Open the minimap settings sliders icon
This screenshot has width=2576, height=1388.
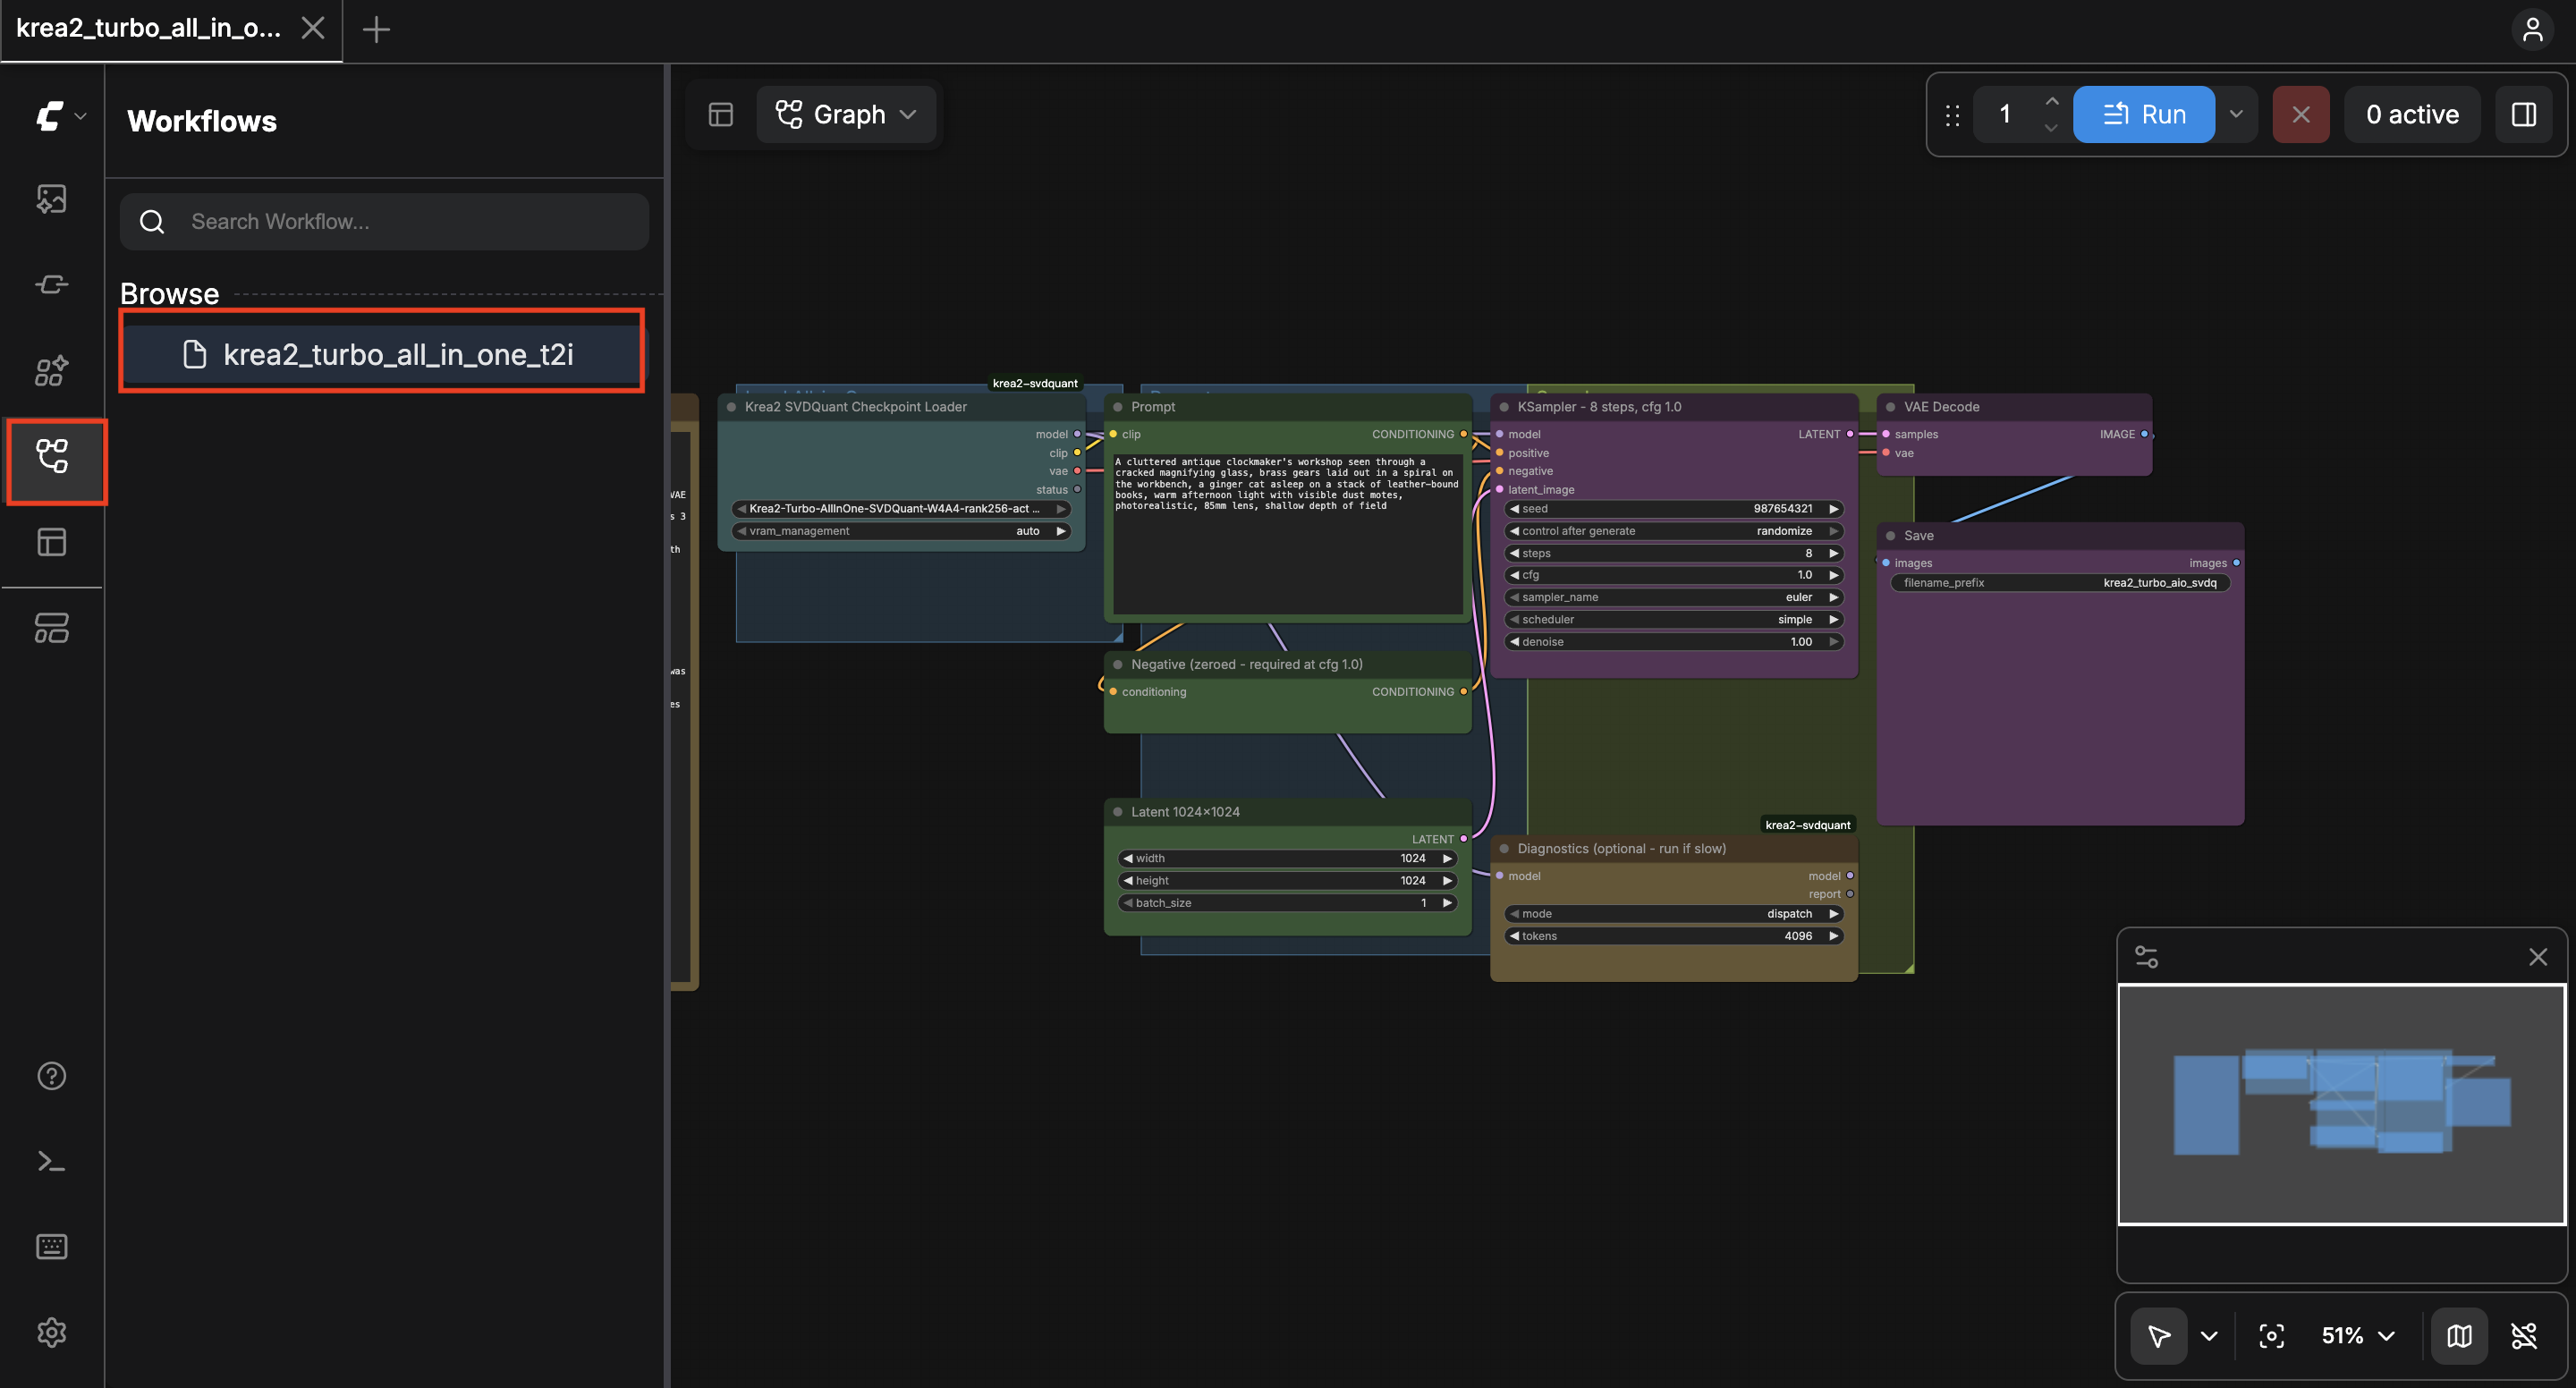pos(2146,957)
